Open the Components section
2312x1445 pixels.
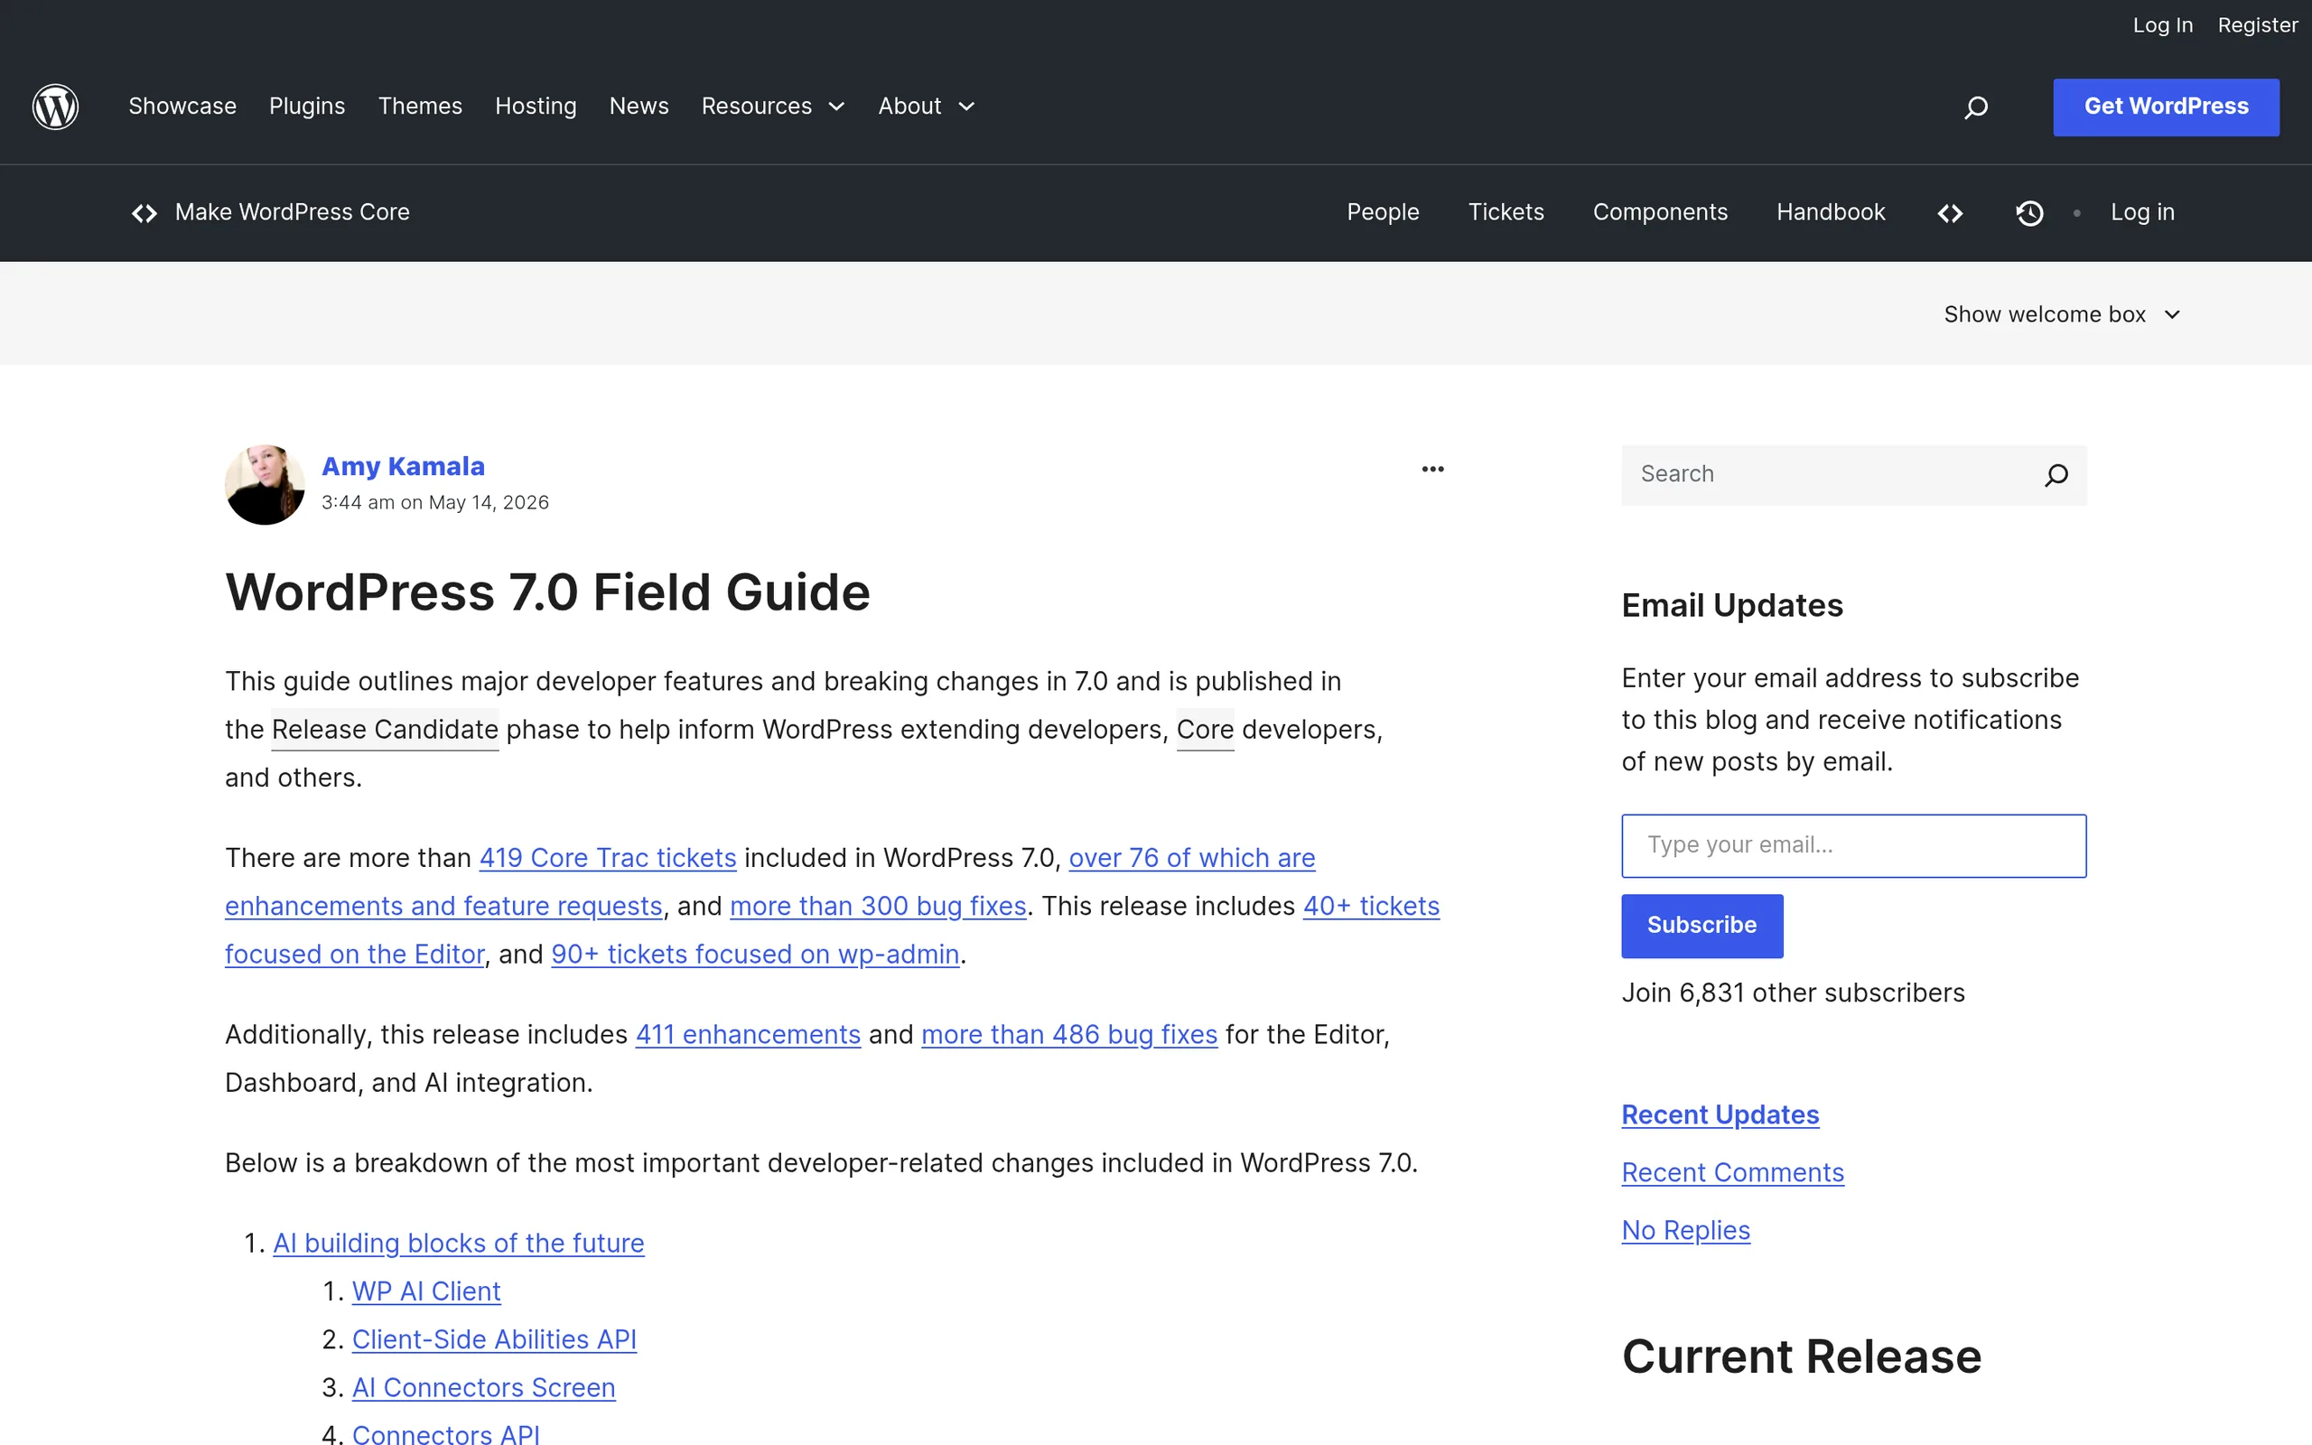pyautogui.click(x=1659, y=212)
